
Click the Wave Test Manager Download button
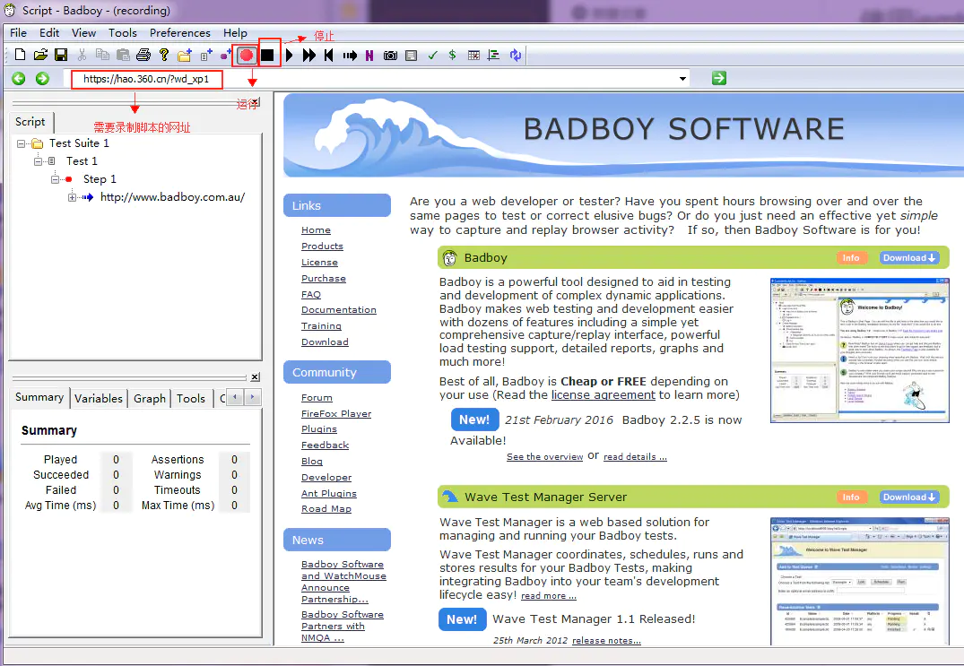coord(909,497)
